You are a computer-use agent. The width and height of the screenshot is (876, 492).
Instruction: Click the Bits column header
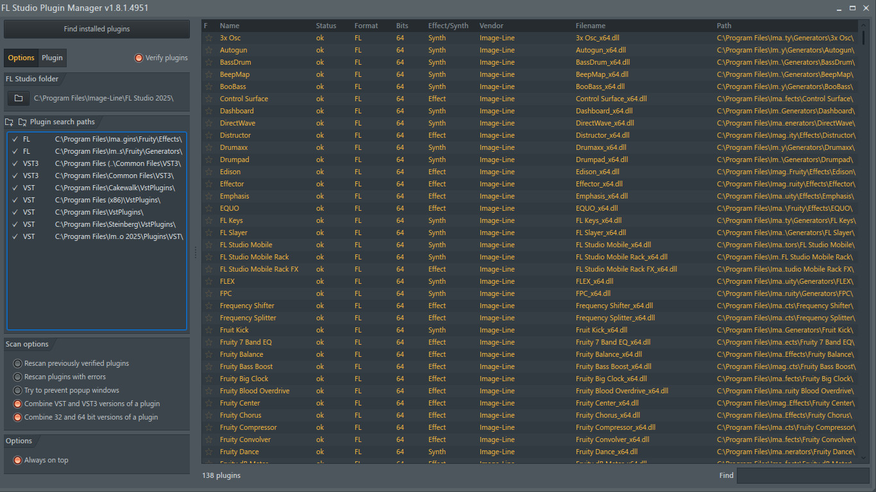point(402,26)
